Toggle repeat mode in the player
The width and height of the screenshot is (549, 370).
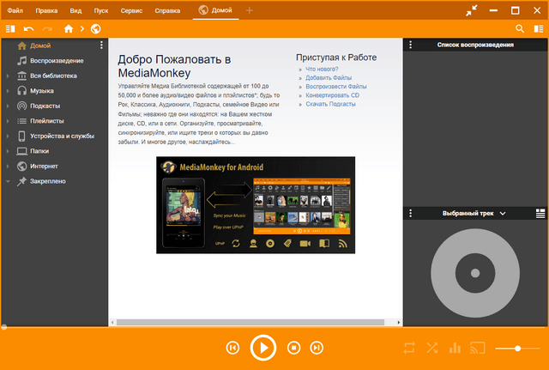[x=409, y=348]
